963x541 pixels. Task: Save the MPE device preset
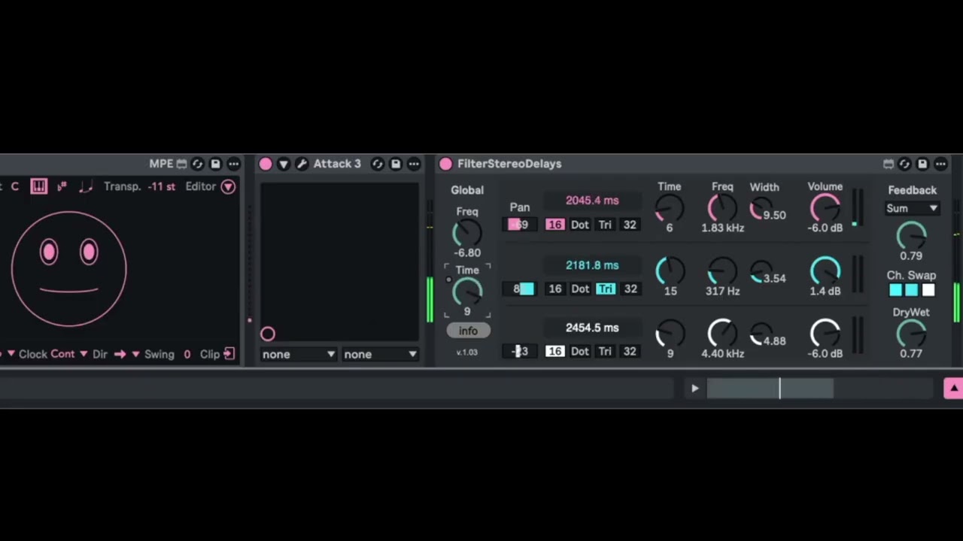coord(215,164)
